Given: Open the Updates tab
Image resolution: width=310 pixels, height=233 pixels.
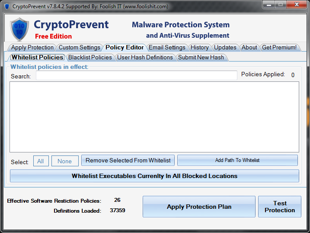Looking at the screenshot, I should (x=225, y=48).
